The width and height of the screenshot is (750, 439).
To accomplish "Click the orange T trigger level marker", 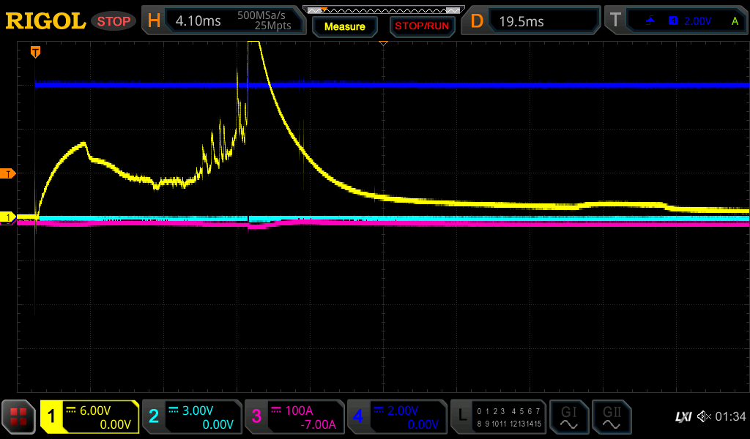I will (x=8, y=173).
